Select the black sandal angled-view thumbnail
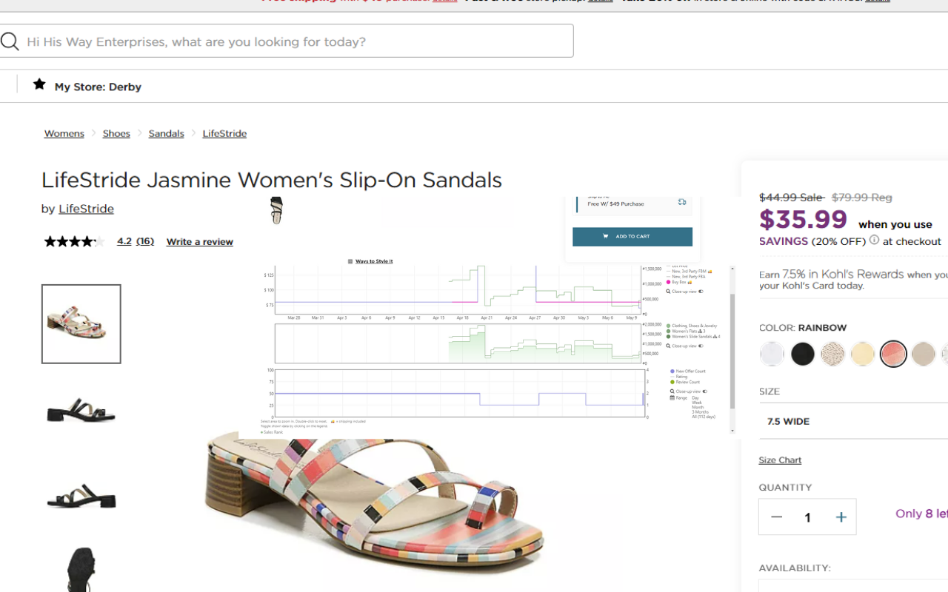 (x=81, y=496)
